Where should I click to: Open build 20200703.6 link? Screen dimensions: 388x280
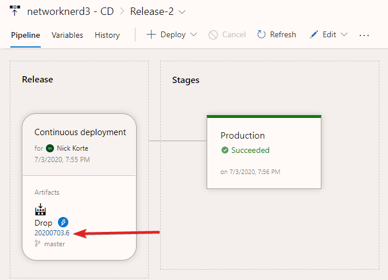pyautogui.click(x=52, y=233)
